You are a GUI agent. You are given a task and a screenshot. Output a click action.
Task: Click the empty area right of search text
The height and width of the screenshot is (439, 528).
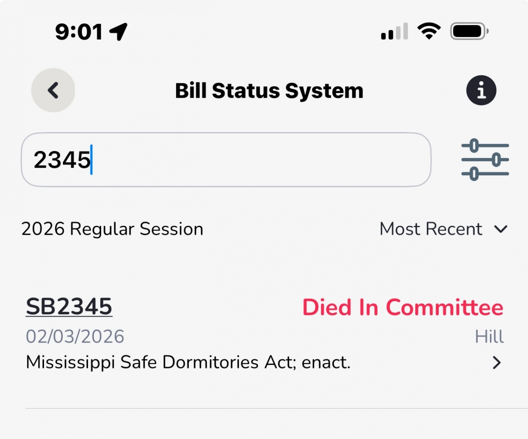pos(264,160)
